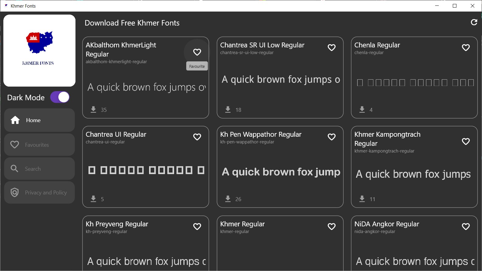The height and width of the screenshot is (271, 482).
Task: Open the Search page
Action: pos(40,169)
